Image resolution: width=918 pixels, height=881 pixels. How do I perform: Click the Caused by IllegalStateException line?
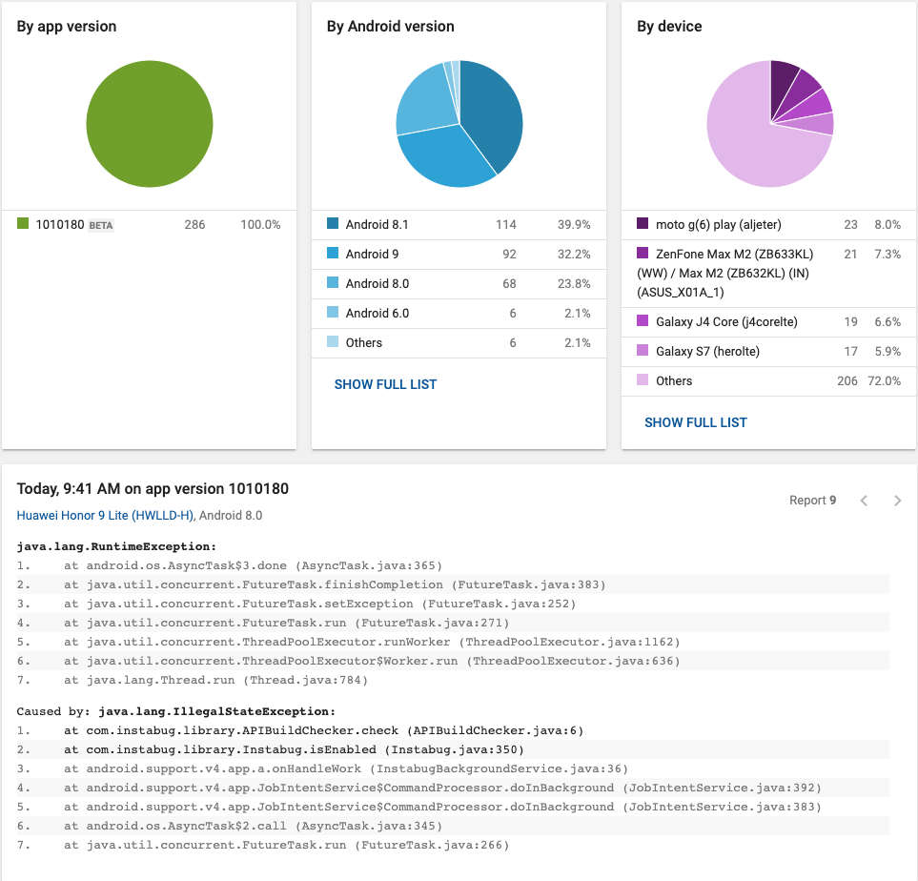point(176,711)
